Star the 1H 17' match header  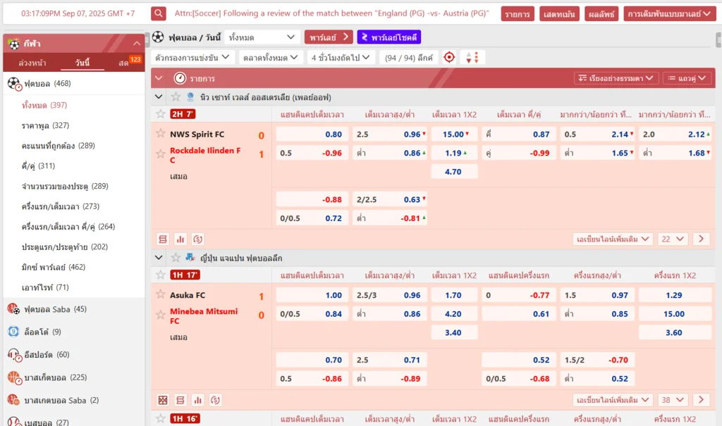pos(160,275)
